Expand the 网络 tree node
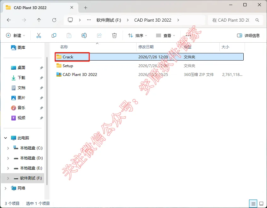 tap(5, 188)
